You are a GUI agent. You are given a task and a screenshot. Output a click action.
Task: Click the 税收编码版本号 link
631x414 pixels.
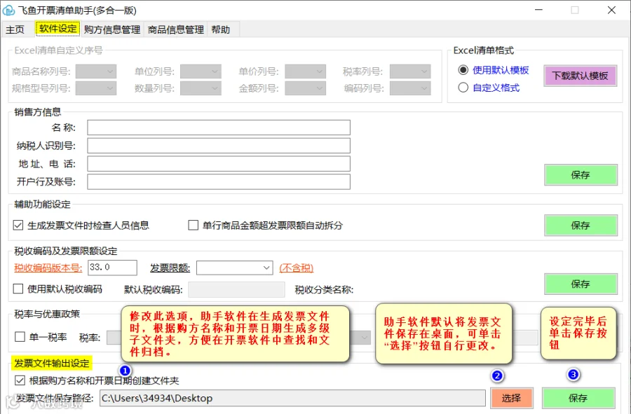tap(48, 268)
